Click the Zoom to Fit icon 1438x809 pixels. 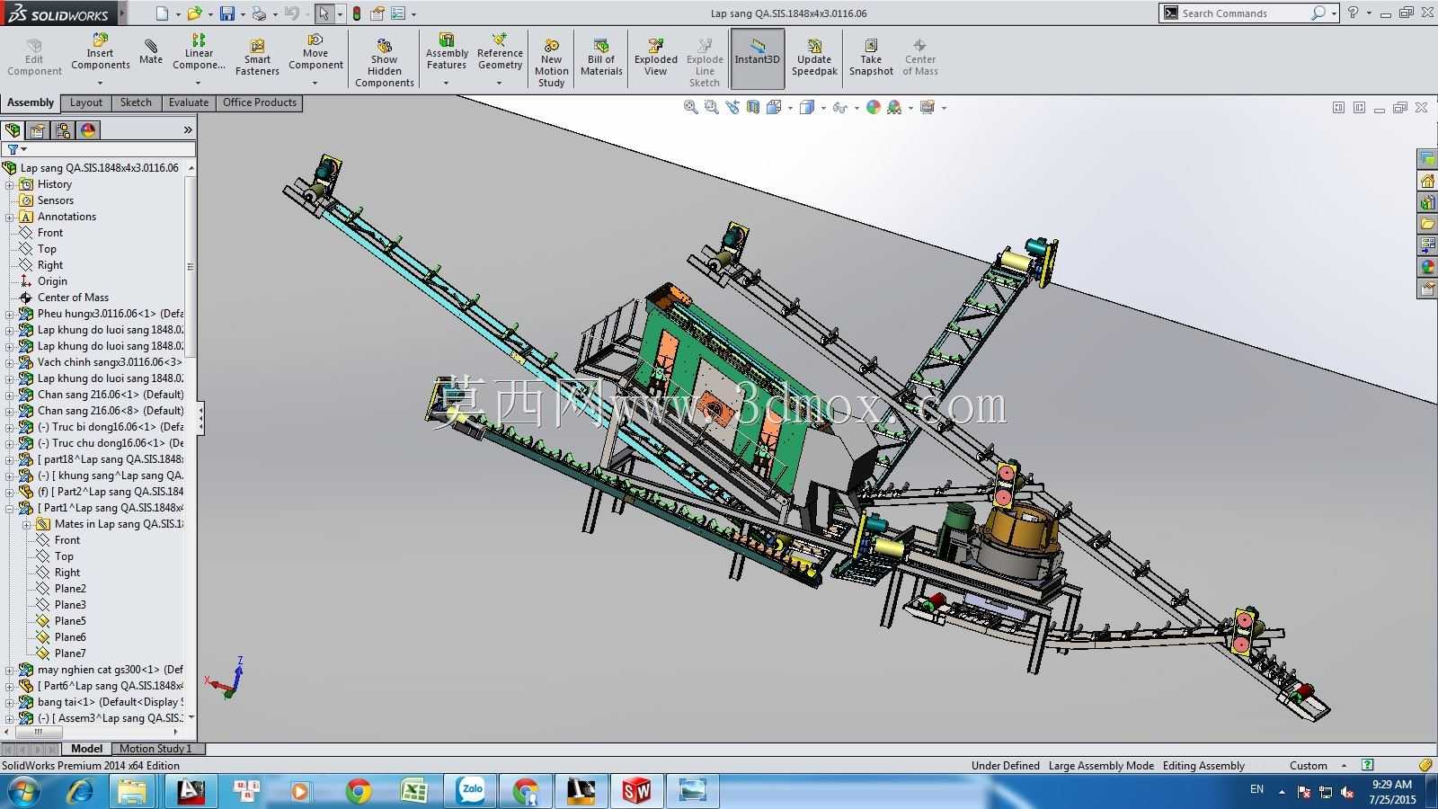point(690,107)
